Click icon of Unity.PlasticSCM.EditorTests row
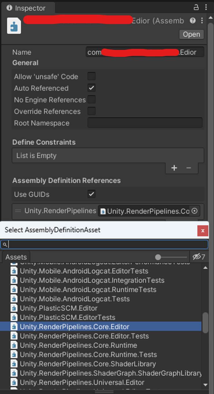Image resolution: width=214 pixels, height=394 pixels. click(x=14, y=317)
